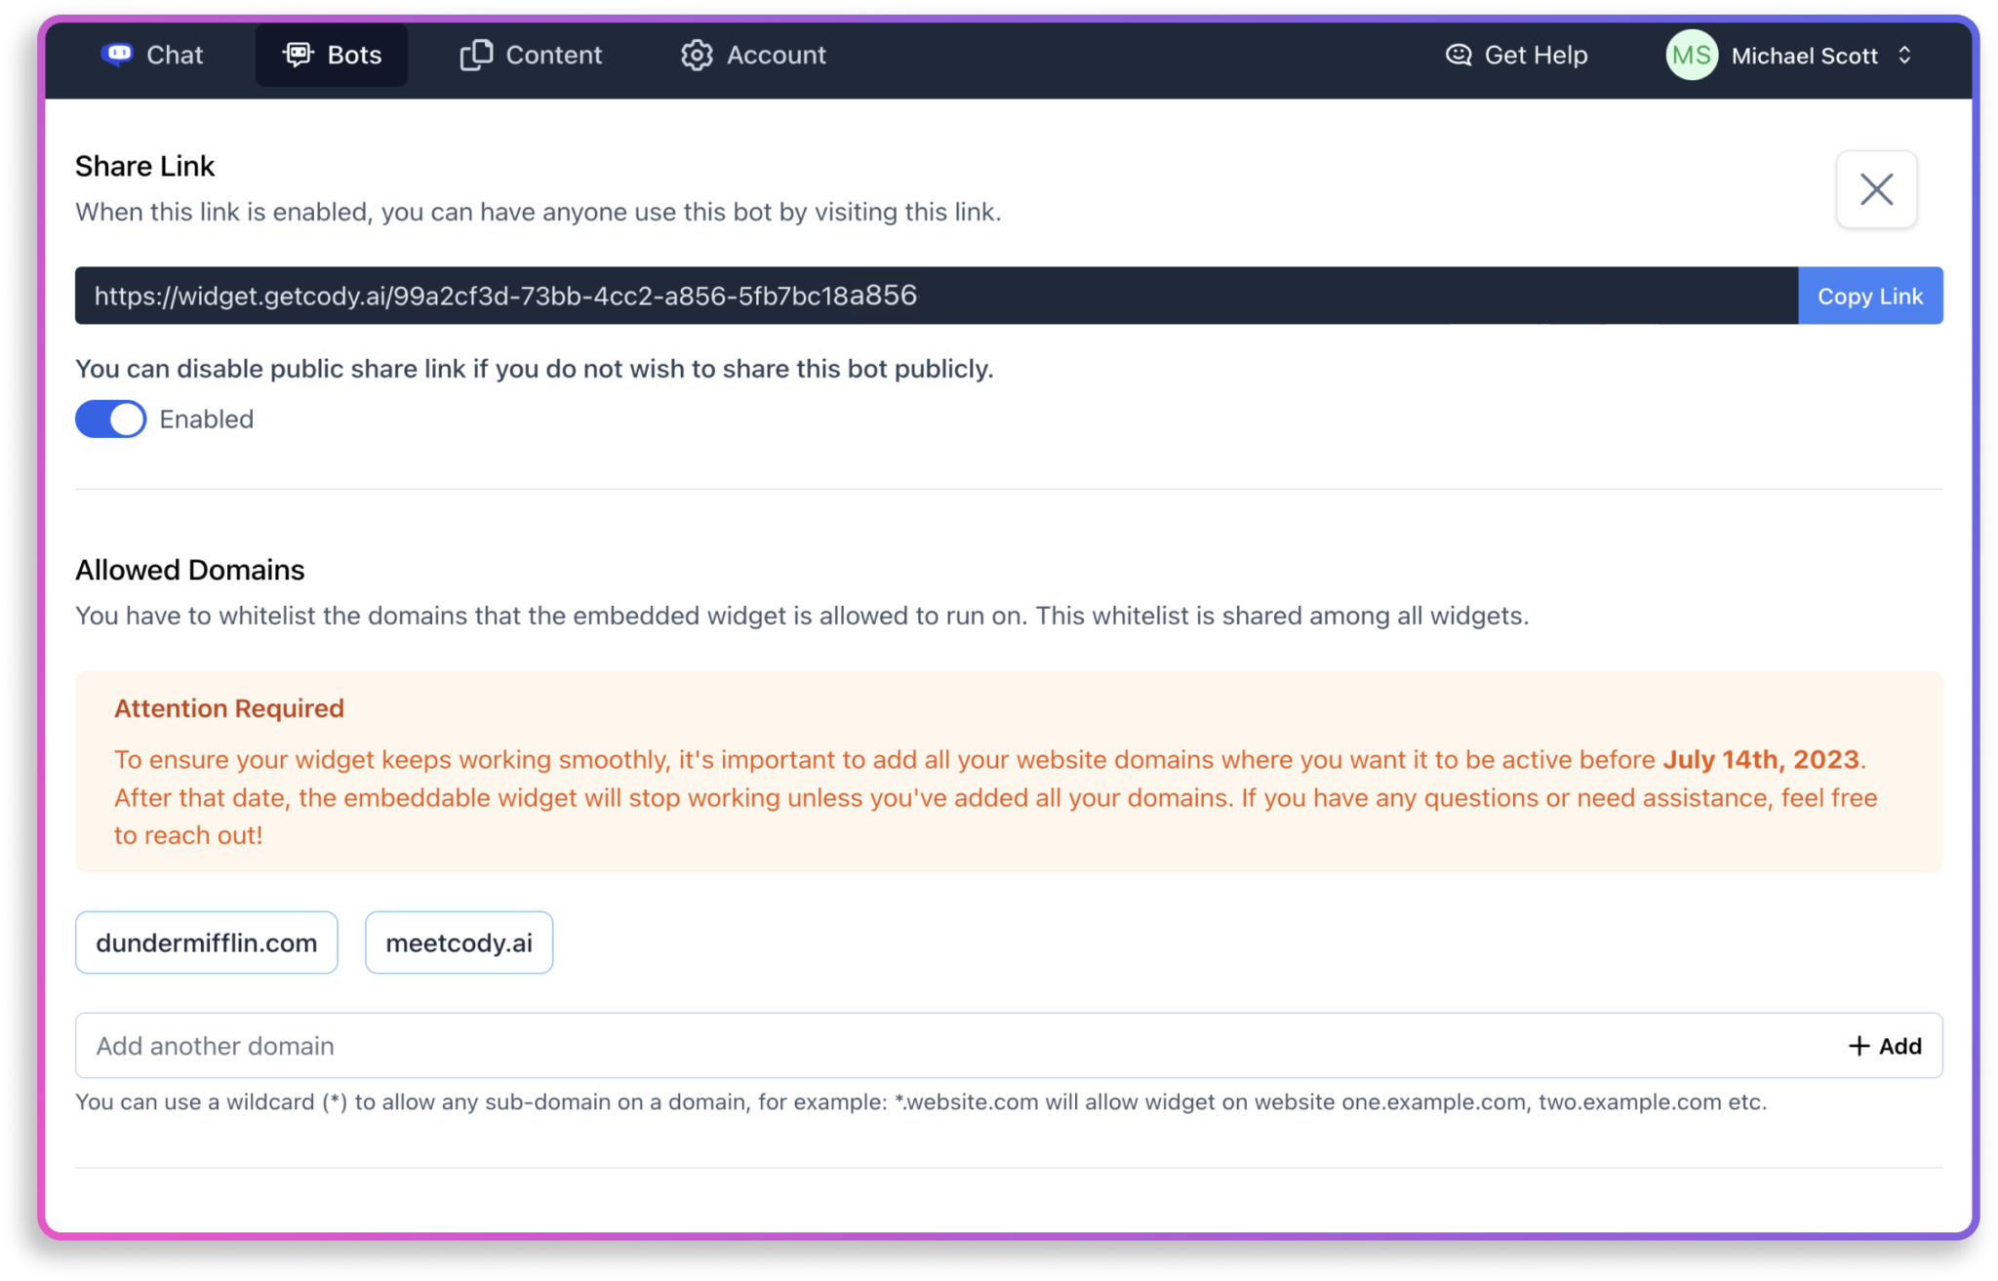
Task: Disable the public share link toggle
Action: click(x=111, y=420)
